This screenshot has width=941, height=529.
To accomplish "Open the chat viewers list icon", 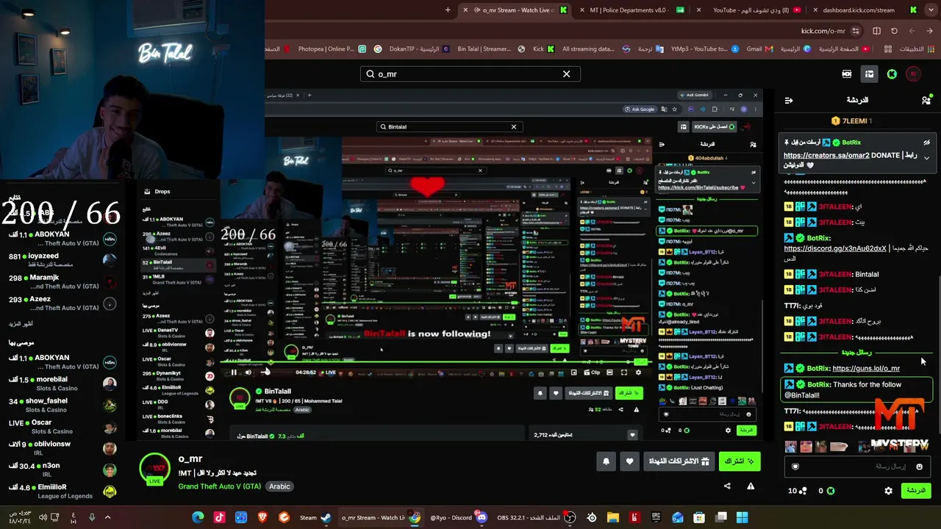I will 926,100.
